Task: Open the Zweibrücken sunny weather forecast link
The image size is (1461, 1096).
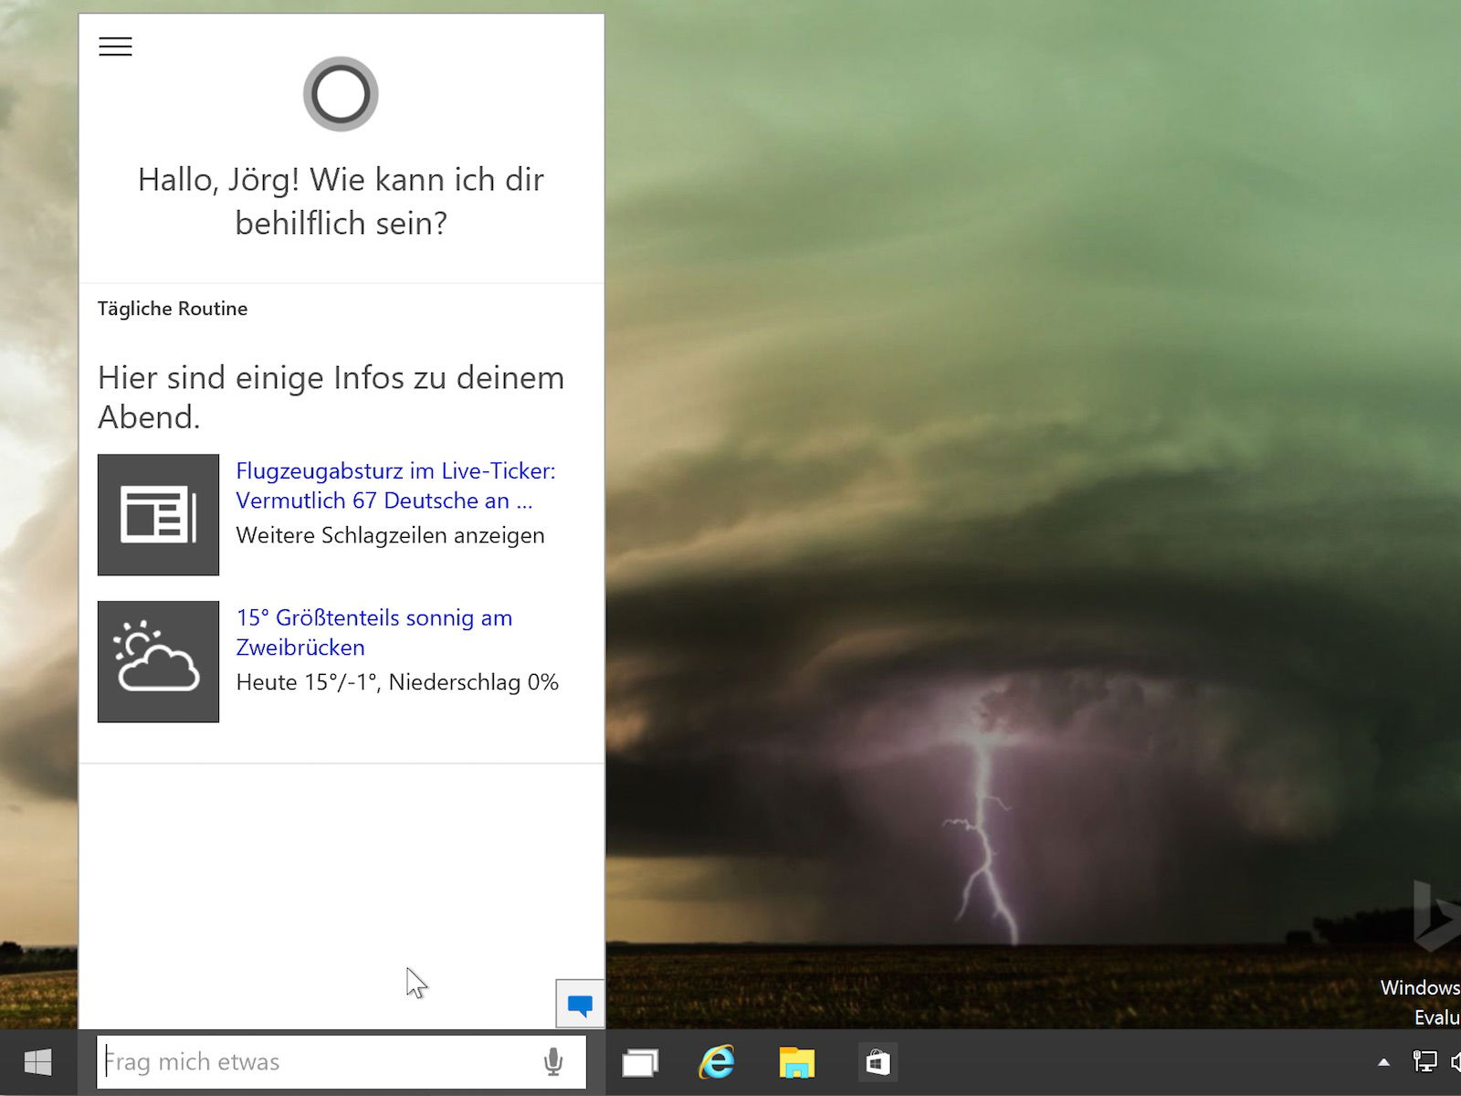Action: [374, 632]
